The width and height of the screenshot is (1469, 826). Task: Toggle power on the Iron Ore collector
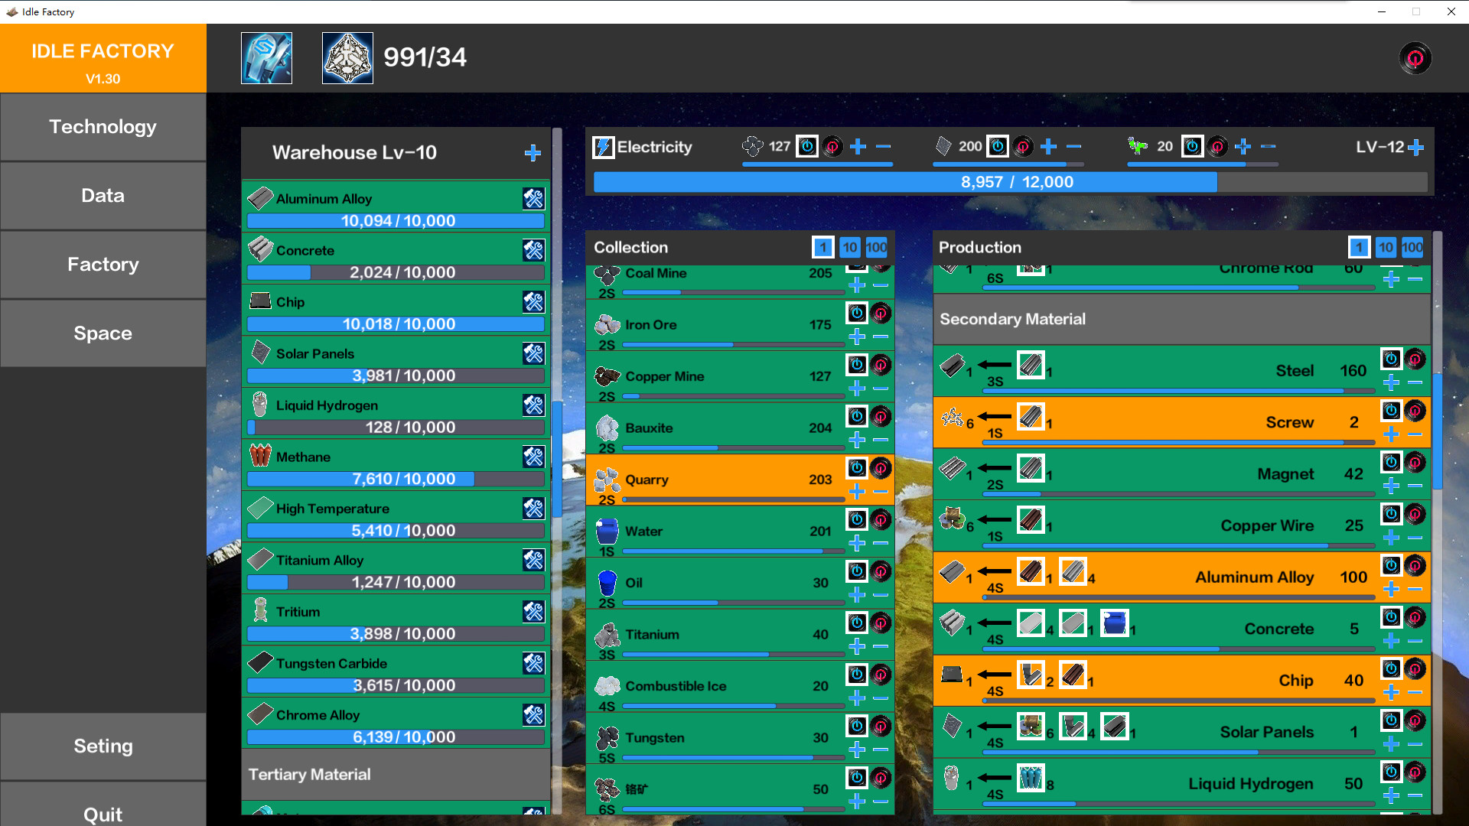pyautogui.click(x=857, y=313)
